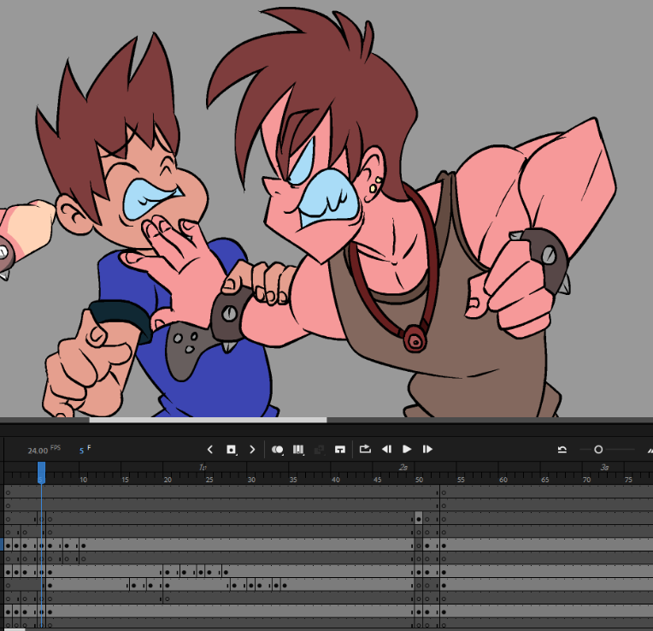653x631 pixels.
Task: Toggle loop playback
Action: click(365, 449)
